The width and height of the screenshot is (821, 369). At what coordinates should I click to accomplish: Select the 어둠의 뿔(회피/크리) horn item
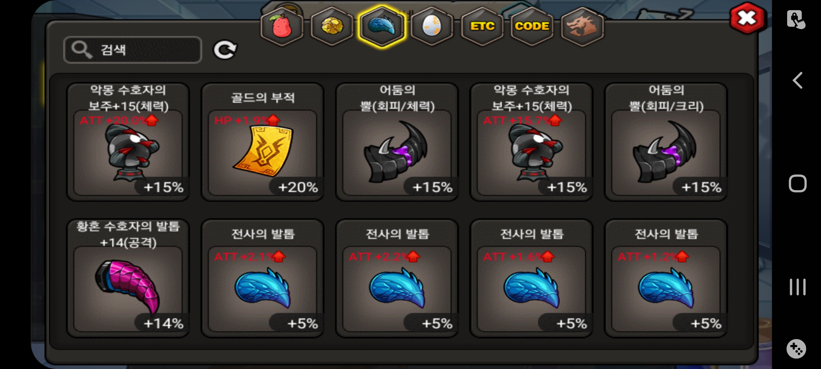(666, 142)
